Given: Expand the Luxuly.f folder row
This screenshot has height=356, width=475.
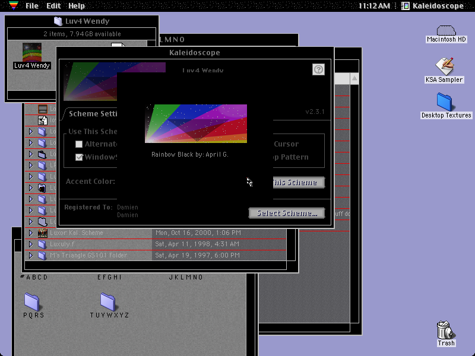Looking at the screenshot, I should tap(31, 244).
